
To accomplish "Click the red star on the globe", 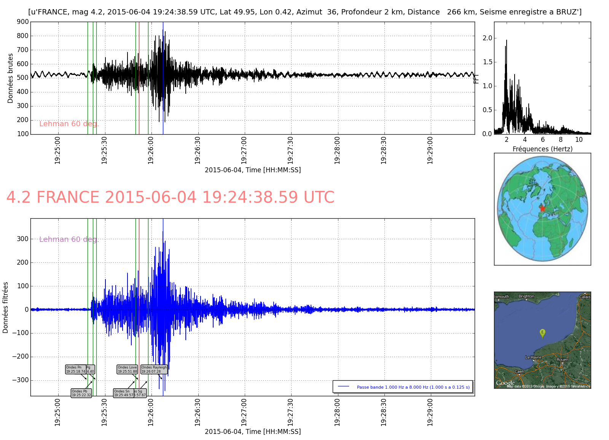I will 542,208.
